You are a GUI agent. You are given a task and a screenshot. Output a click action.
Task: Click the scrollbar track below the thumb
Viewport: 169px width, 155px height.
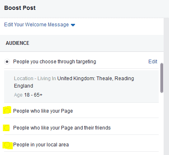pyautogui.click(x=162, y=123)
